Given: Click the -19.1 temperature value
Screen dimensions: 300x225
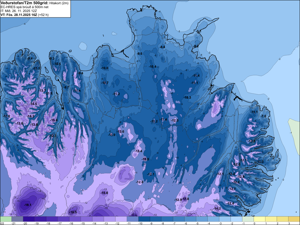Looking at the screenshot, I should click(28, 205).
